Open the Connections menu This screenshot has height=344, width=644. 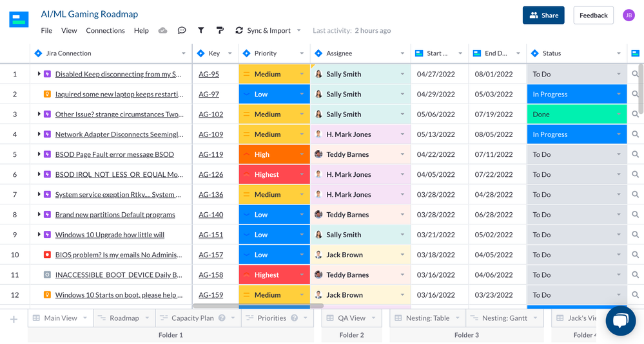105,30
